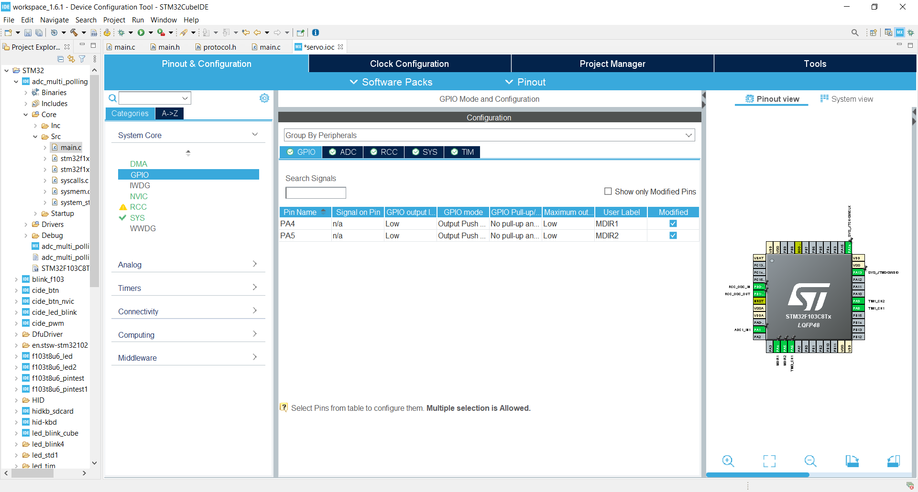Expand the Drivers folder in the project tree
Image resolution: width=918 pixels, height=492 pixels.
[26, 225]
